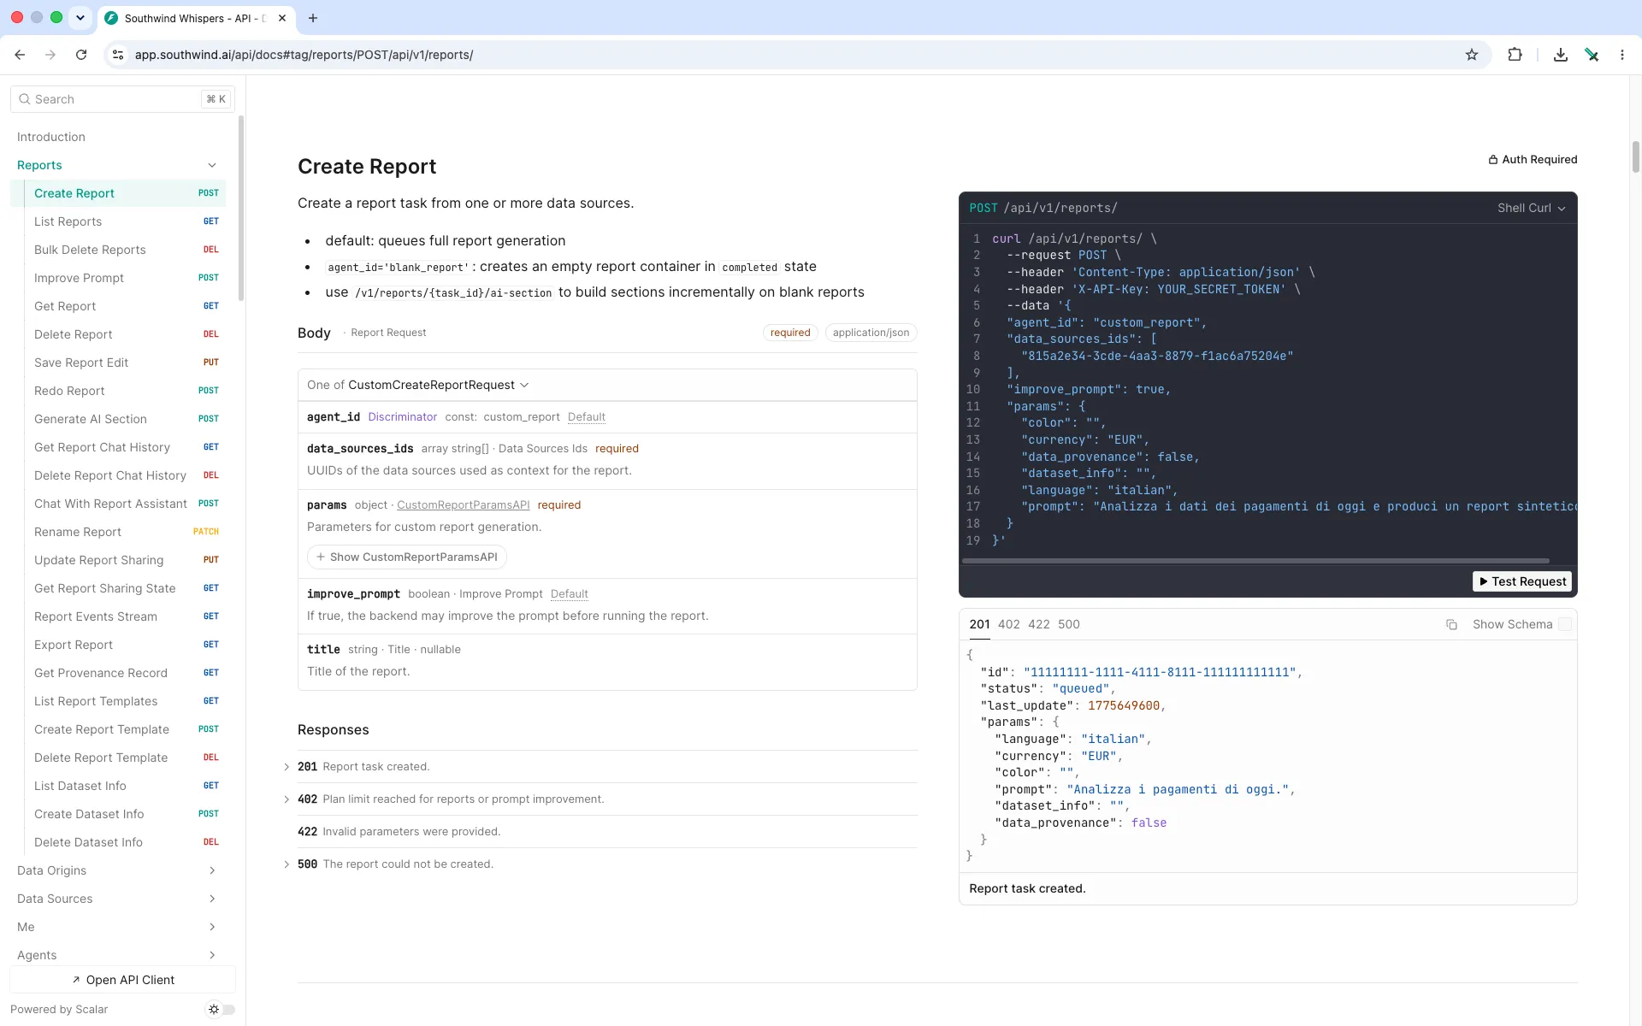Click the Create Report heading
The width and height of the screenshot is (1642, 1026).
click(x=367, y=167)
